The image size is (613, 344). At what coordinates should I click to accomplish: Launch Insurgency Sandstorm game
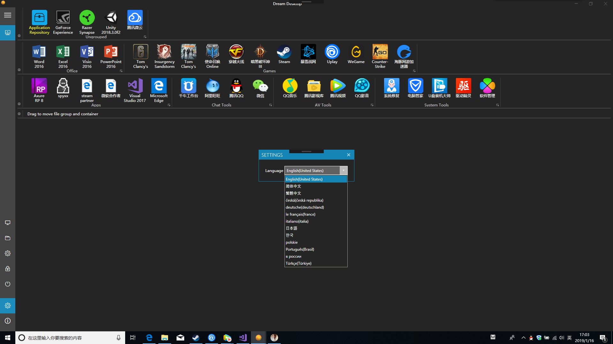tap(164, 56)
